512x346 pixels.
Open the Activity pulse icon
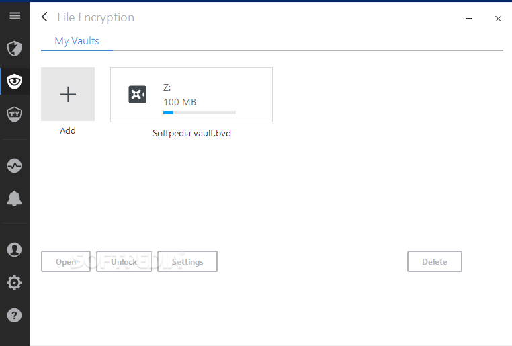click(x=14, y=166)
